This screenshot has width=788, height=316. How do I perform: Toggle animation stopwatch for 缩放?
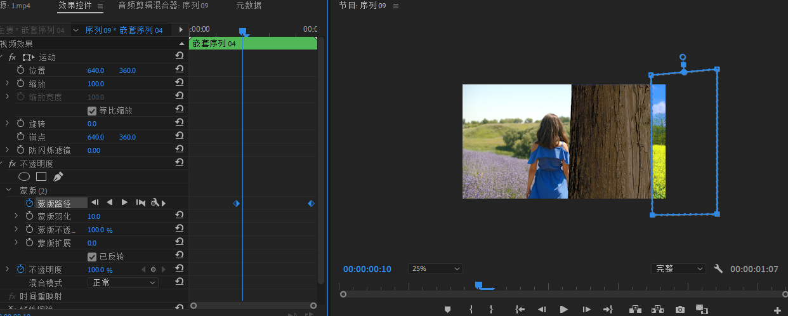pyautogui.click(x=20, y=84)
